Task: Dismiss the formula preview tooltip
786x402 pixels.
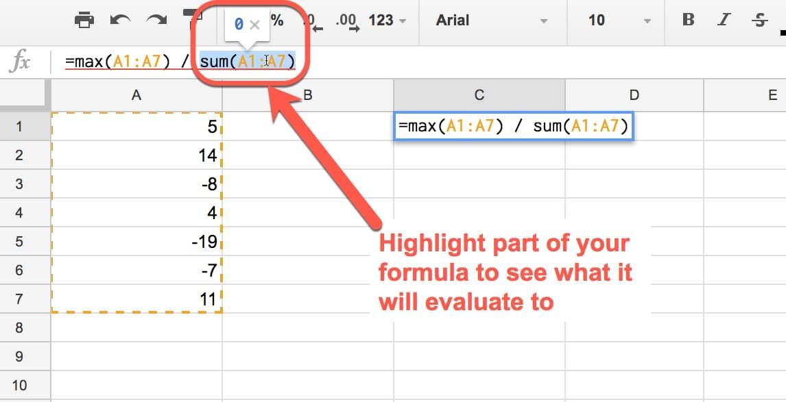Action: coord(254,25)
